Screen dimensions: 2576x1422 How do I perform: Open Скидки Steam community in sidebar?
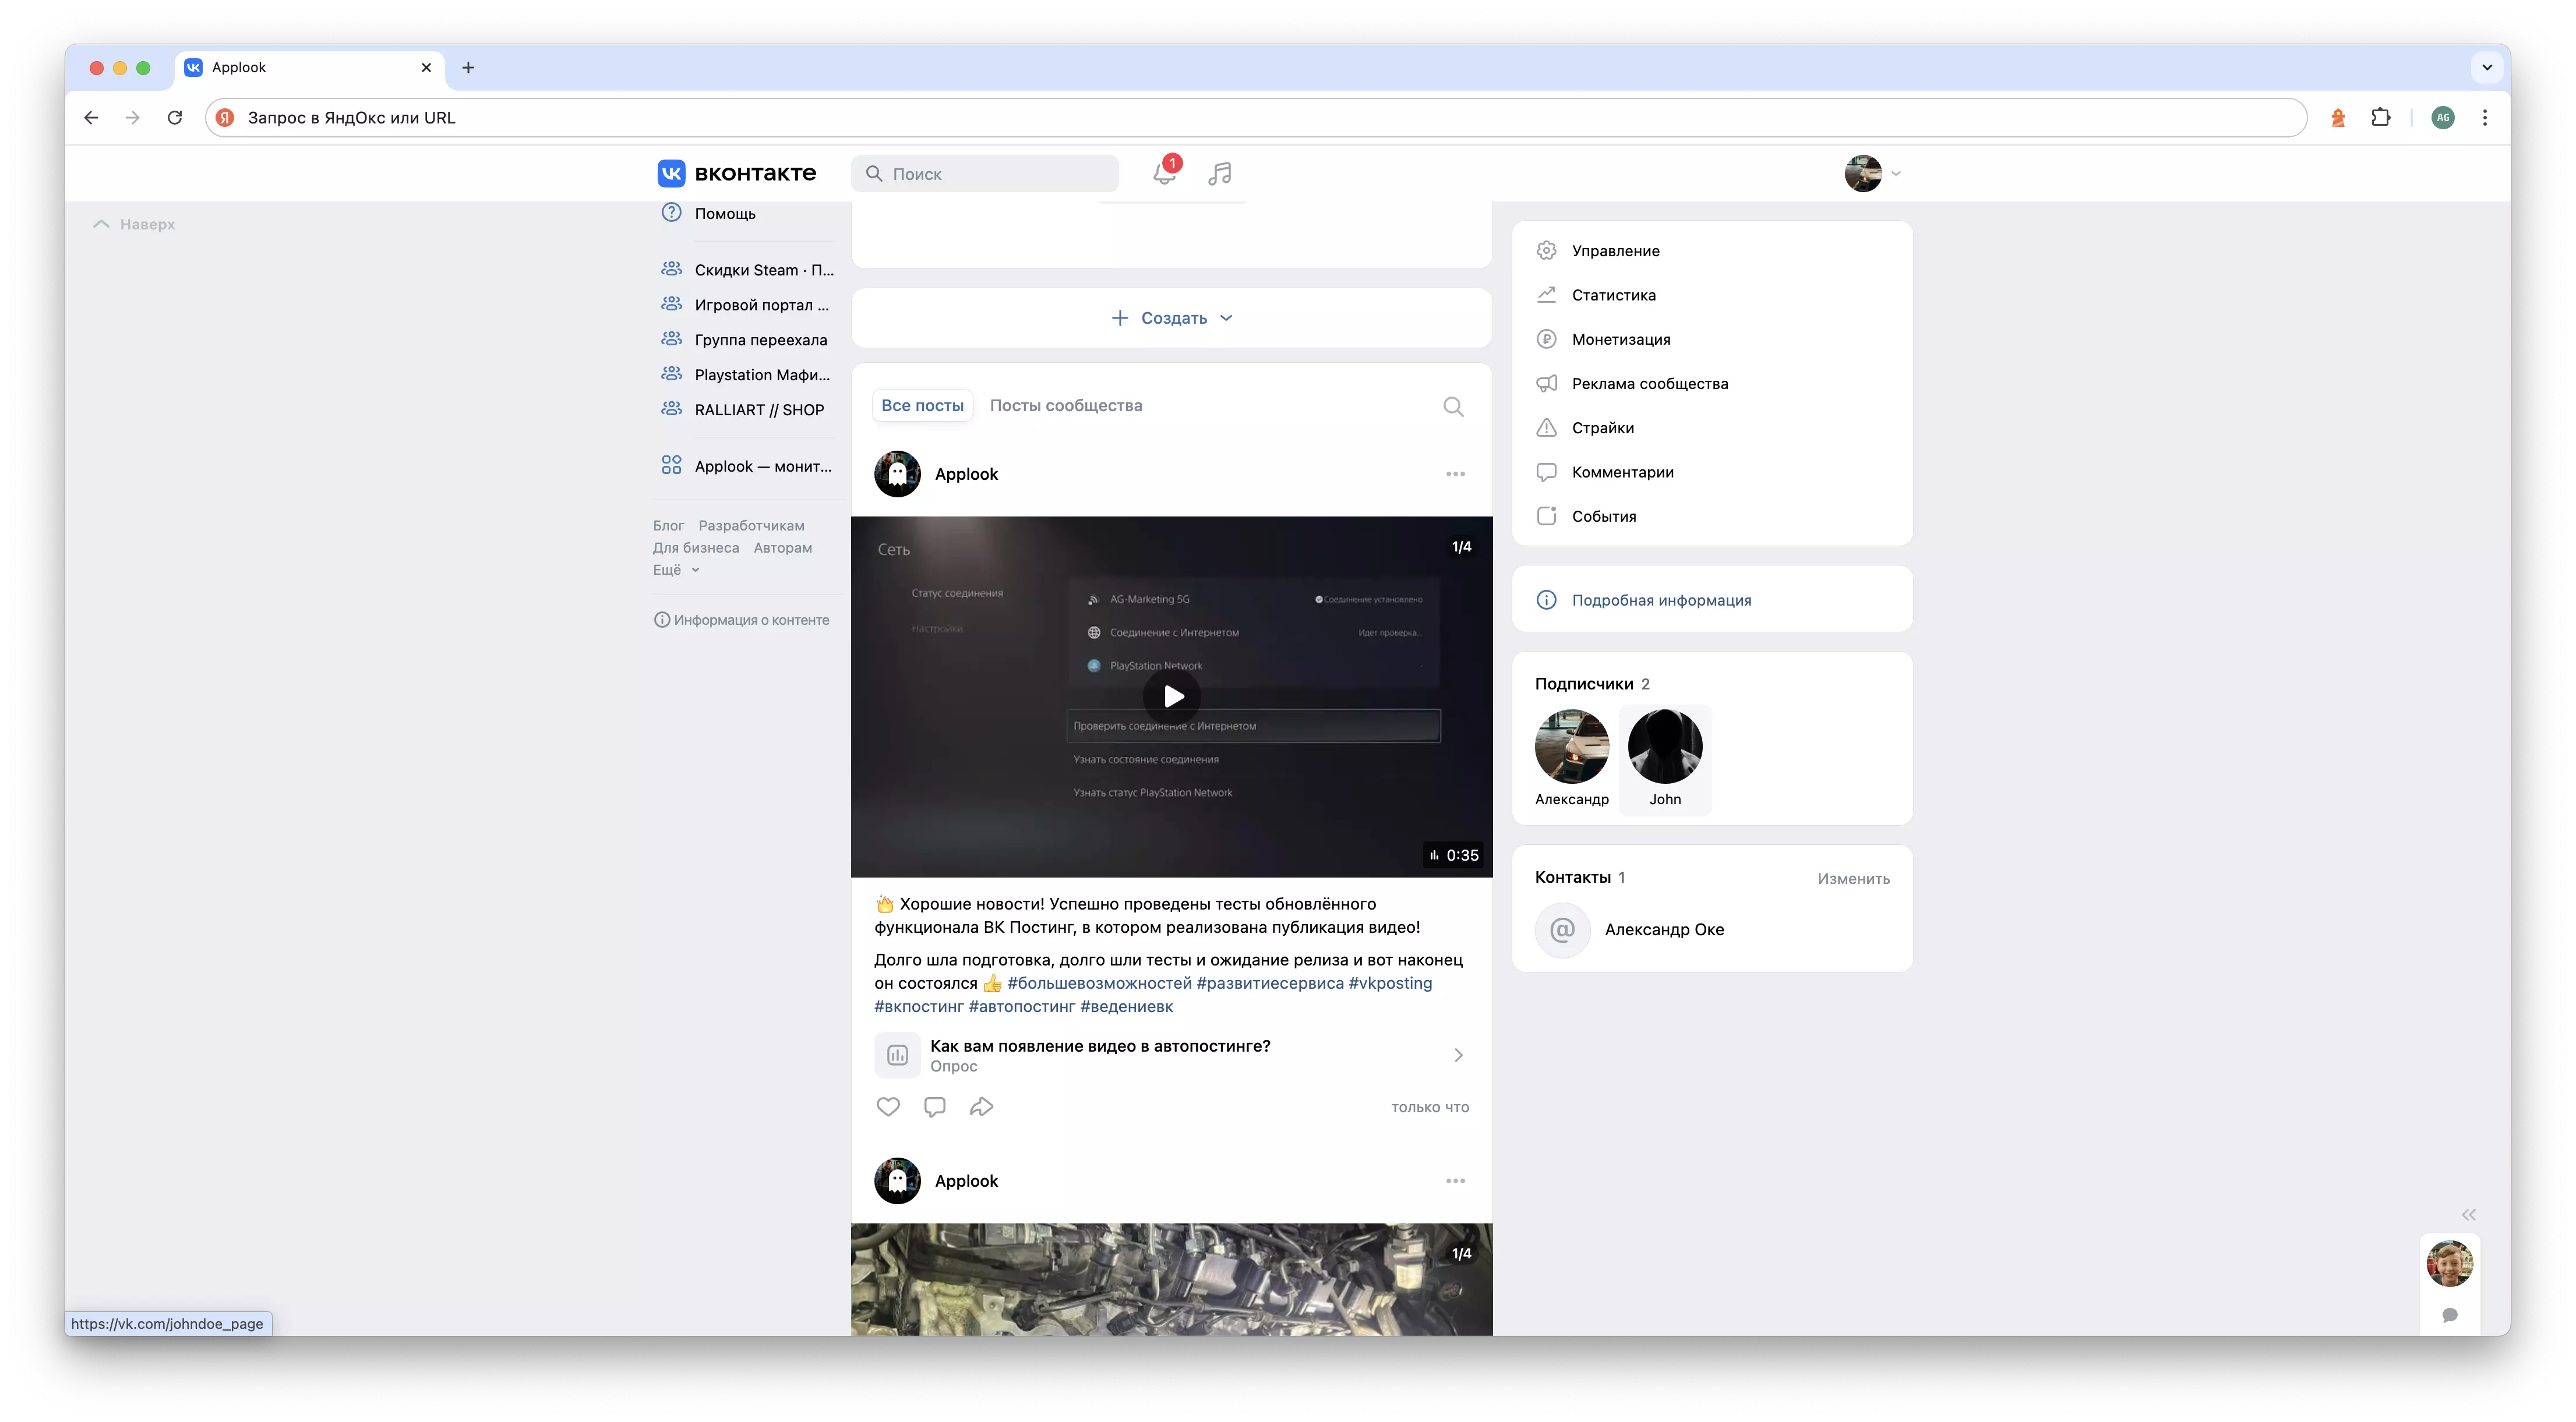[747, 270]
